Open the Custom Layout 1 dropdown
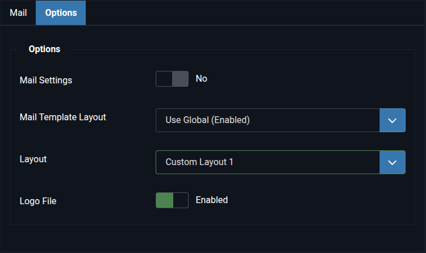Viewport: 426px width, 253px height. click(281, 162)
